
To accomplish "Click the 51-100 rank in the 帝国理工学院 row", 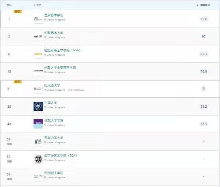I will point(9,177).
